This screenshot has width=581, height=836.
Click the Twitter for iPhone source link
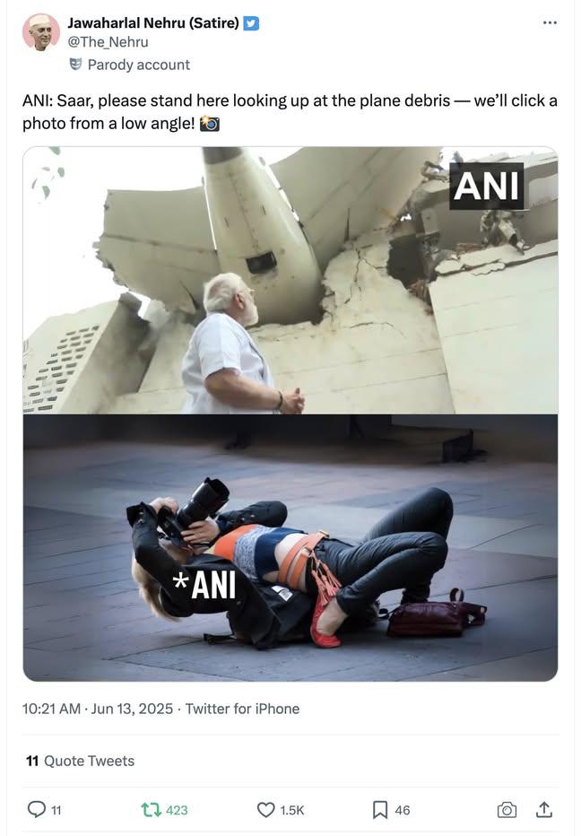coord(242,709)
